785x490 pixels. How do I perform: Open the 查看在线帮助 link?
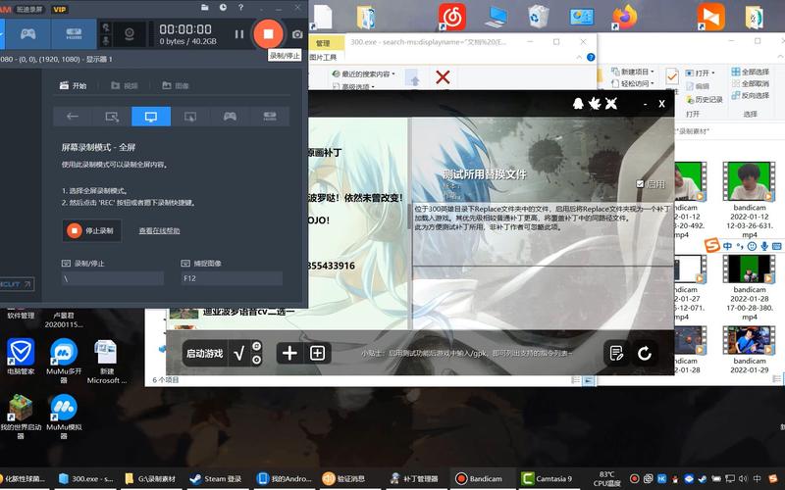click(x=159, y=231)
